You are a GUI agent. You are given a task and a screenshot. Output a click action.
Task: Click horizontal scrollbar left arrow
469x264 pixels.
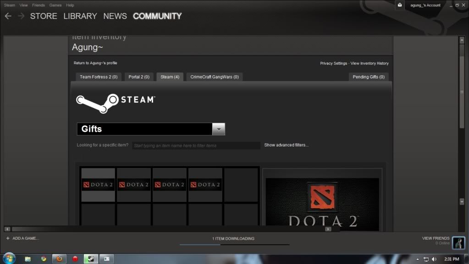point(7,229)
